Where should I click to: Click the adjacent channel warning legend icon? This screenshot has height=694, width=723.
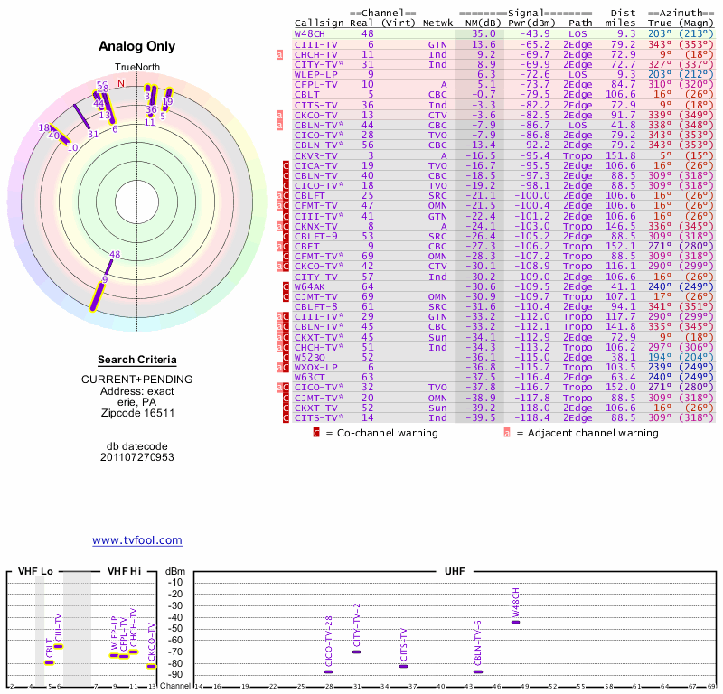coord(508,433)
